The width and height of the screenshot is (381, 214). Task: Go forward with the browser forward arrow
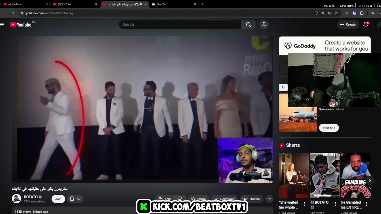coord(5,13)
